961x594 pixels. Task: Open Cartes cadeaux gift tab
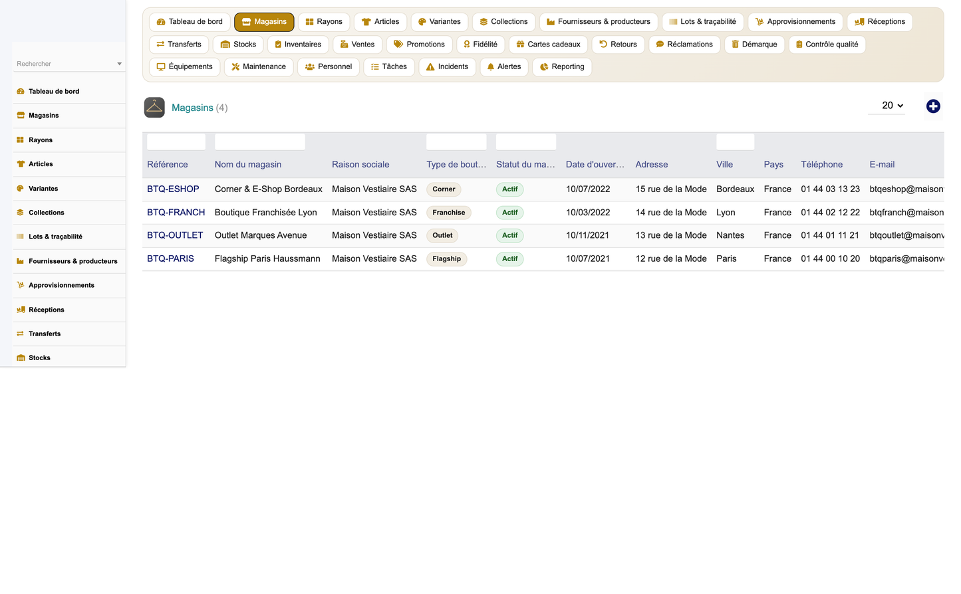click(549, 45)
